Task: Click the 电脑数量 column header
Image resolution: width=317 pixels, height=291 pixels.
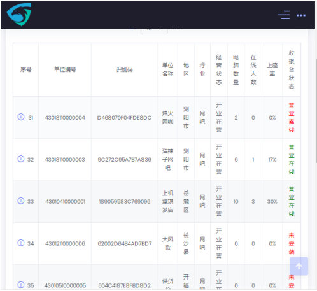Action: [236, 69]
